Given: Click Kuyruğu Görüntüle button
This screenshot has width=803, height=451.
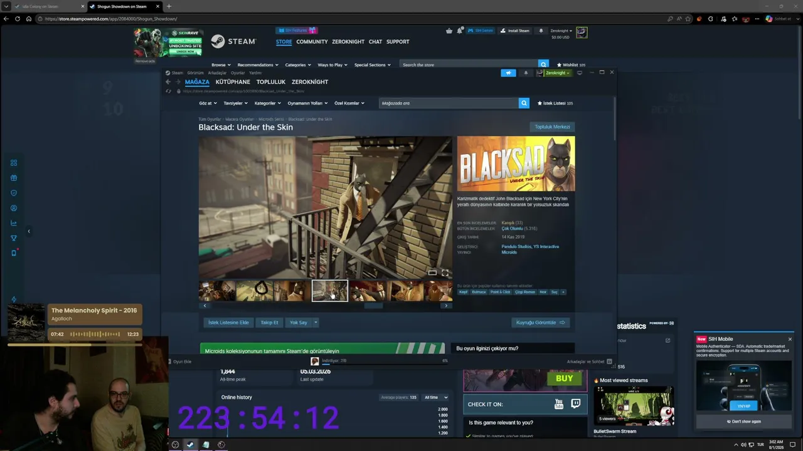Looking at the screenshot, I should point(540,323).
